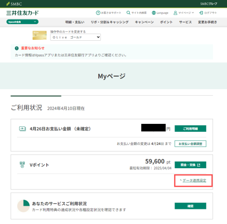
Task: Click the サイト内検索 link text
Action: click(x=139, y=13)
